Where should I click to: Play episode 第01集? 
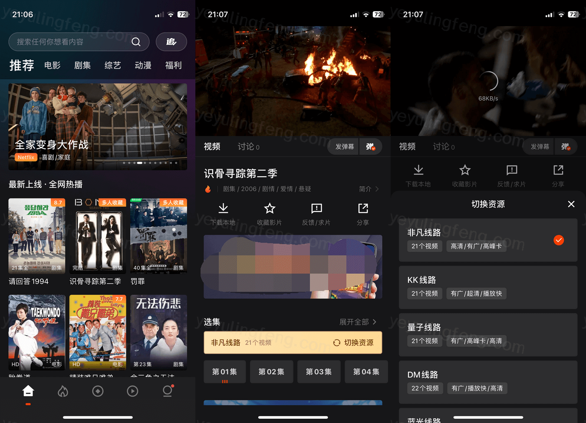point(225,372)
